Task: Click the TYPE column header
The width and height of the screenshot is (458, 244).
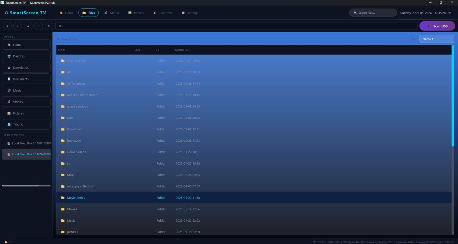Action: 159,50
